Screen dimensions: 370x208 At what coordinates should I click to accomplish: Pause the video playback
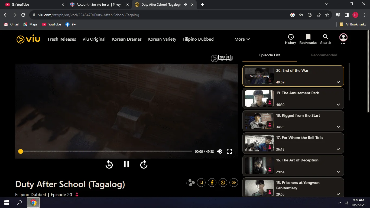(126, 164)
